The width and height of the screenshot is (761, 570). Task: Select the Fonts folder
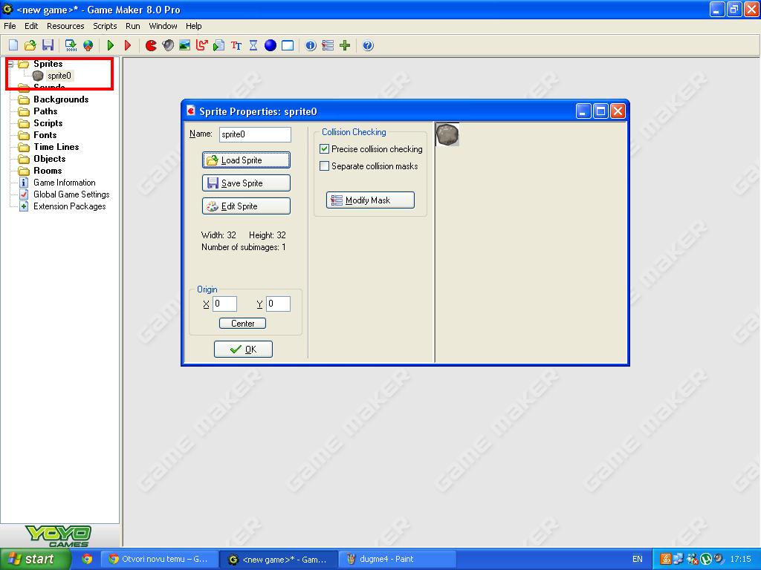(45, 135)
